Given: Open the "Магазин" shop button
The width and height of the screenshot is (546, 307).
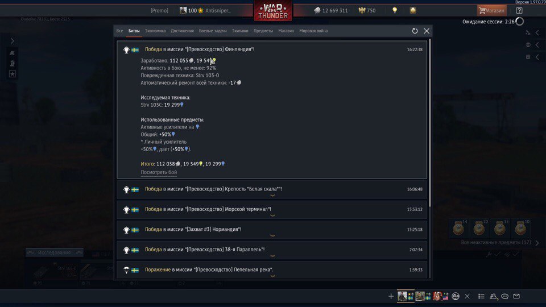Looking at the screenshot, I should [491, 10].
